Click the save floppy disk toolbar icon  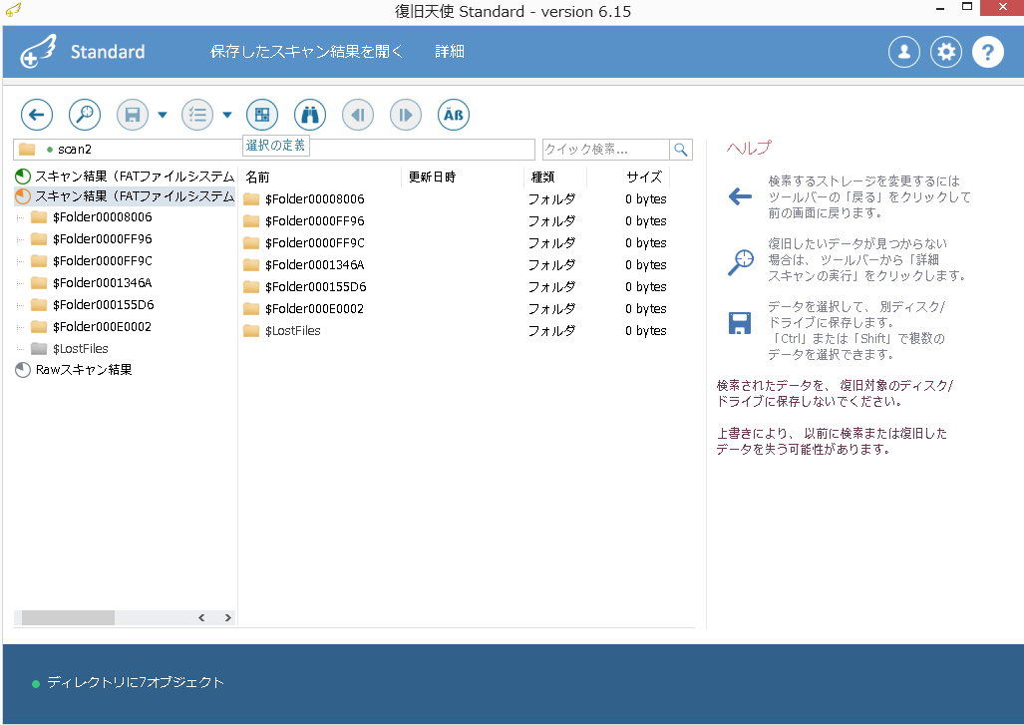coord(133,115)
